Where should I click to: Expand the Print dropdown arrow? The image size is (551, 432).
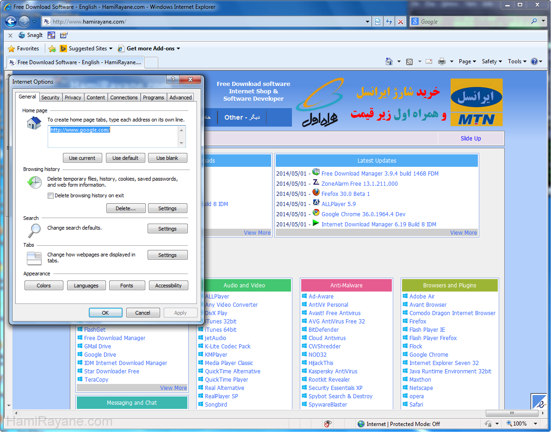click(x=452, y=62)
